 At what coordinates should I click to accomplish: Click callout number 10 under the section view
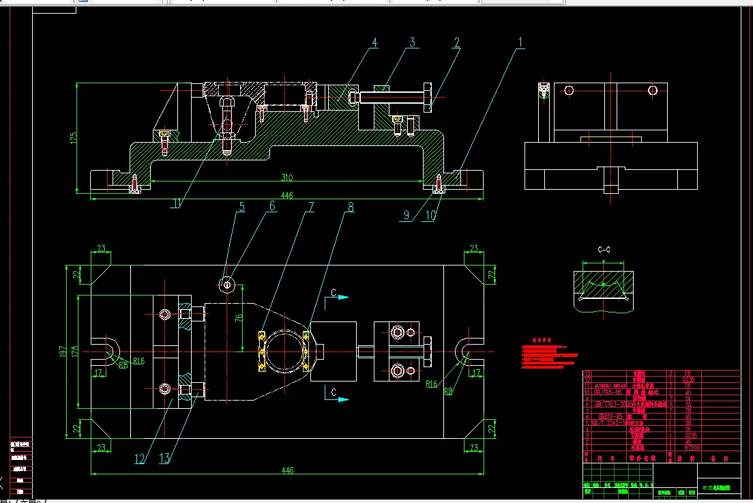pyautogui.click(x=430, y=216)
